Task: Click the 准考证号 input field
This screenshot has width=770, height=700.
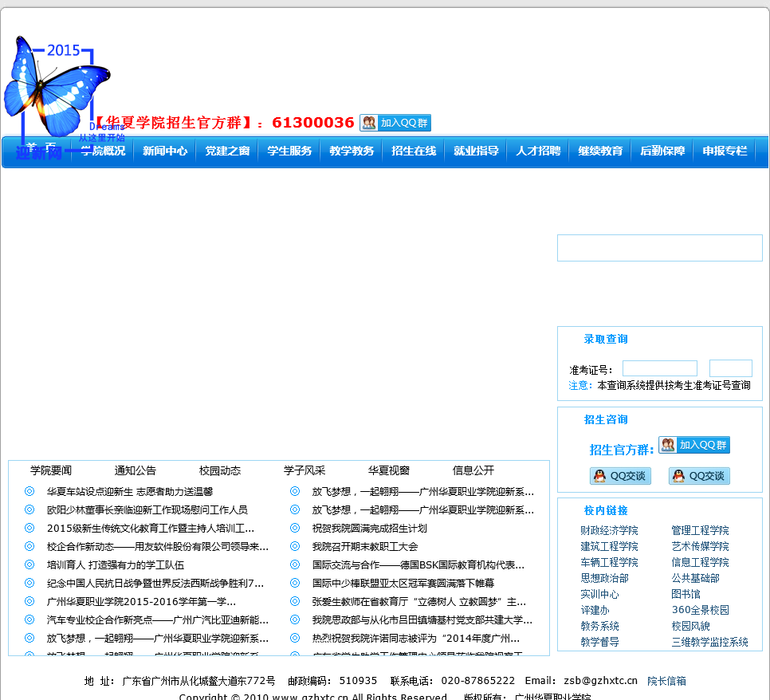Action: coord(660,368)
